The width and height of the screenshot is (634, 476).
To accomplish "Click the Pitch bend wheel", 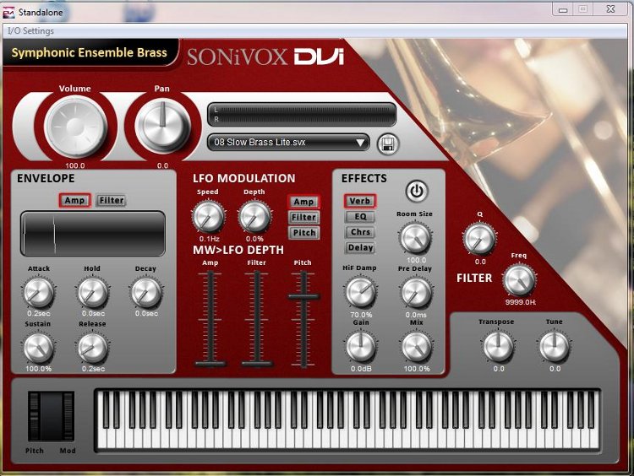I will (35, 416).
